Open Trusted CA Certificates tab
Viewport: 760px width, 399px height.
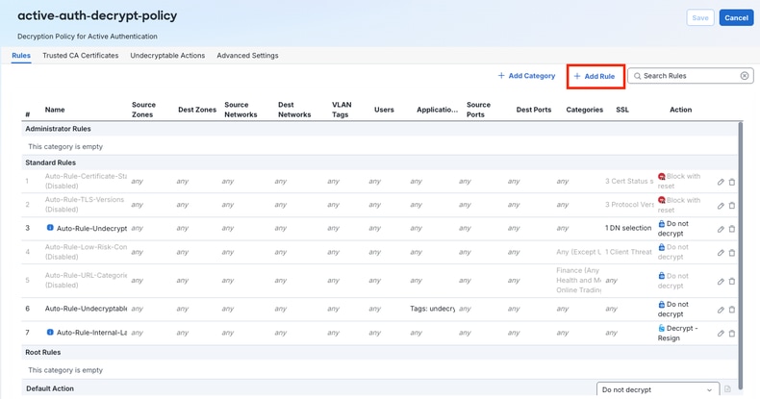(81, 55)
